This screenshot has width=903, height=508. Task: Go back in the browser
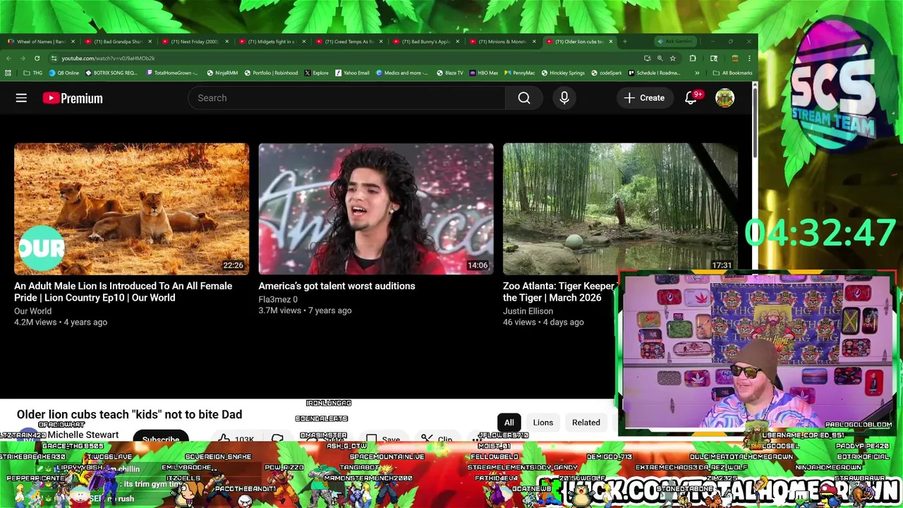pyautogui.click(x=9, y=59)
